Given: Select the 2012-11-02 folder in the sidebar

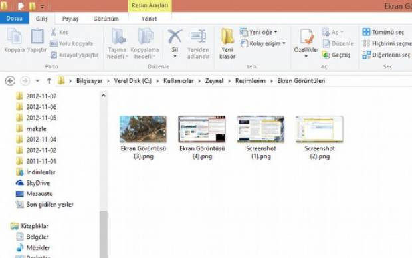Looking at the screenshot, I should point(36,150).
